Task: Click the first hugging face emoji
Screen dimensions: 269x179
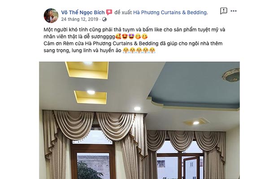Action: pyautogui.click(x=126, y=51)
